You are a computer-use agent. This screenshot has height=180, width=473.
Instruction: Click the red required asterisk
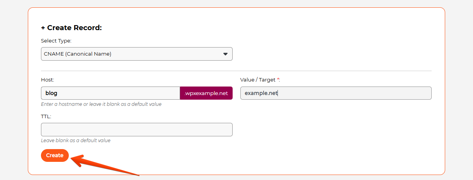278,80
